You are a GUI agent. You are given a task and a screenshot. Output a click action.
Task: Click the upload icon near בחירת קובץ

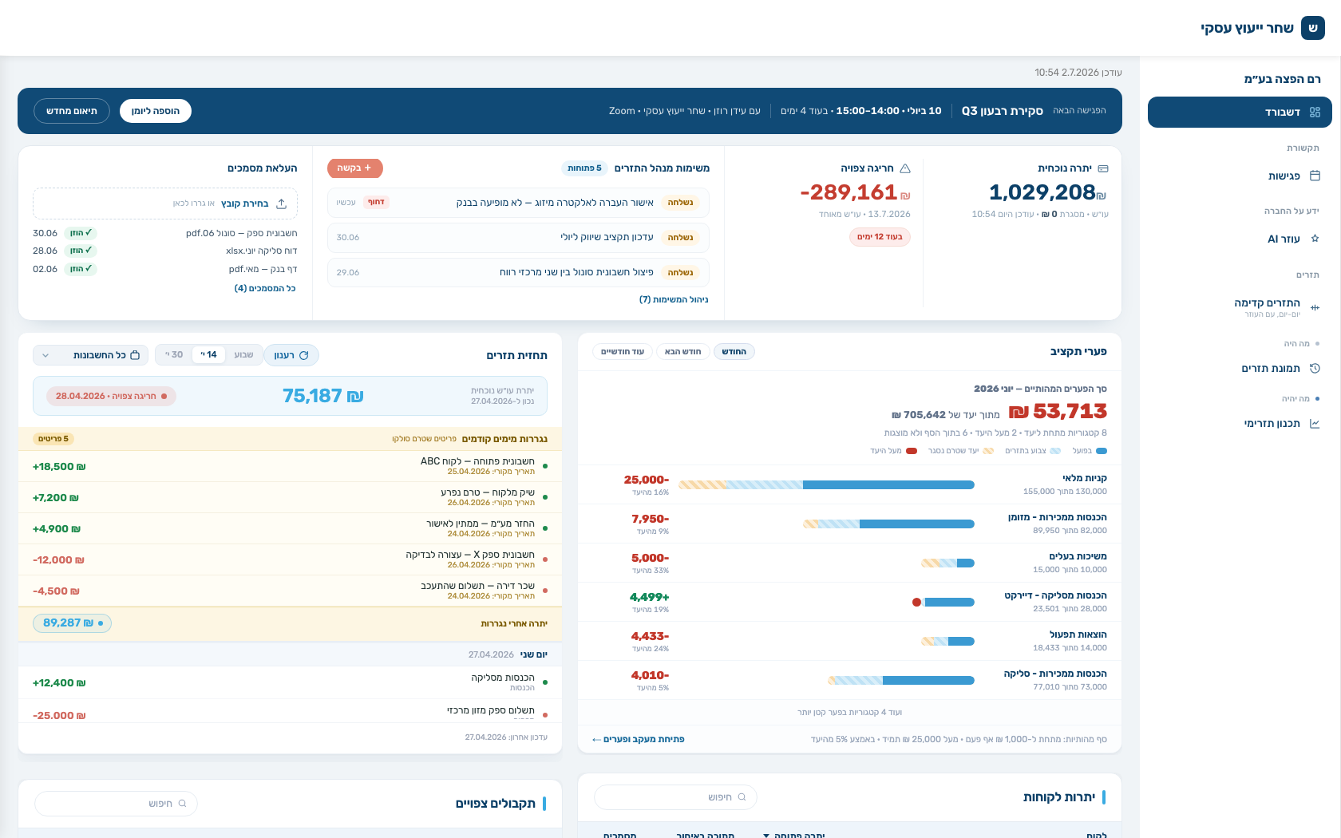(281, 204)
